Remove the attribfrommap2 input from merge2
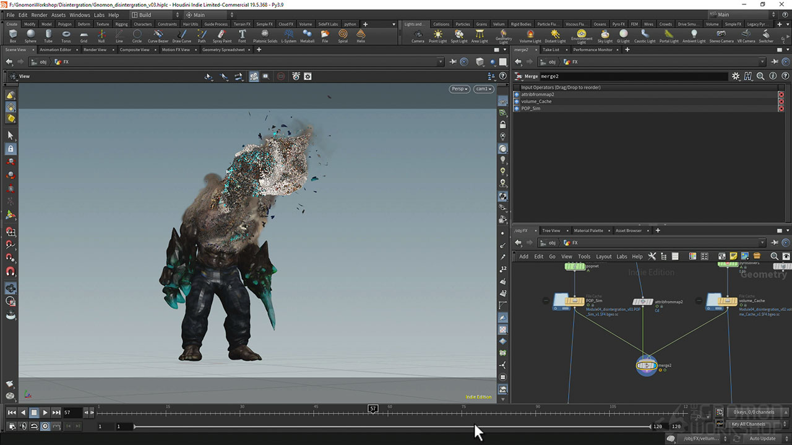This screenshot has height=445, width=792. pyautogui.click(x=781, y=95)
